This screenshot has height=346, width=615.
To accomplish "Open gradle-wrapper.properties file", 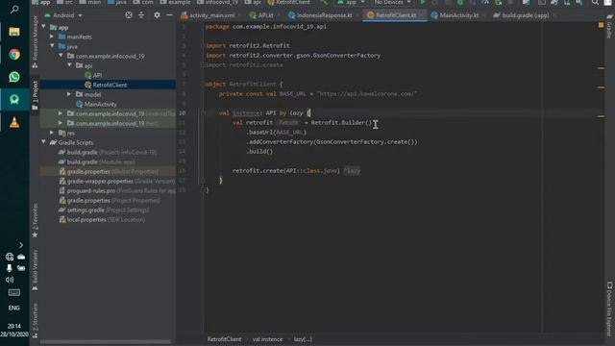I will tap(117, 182).
